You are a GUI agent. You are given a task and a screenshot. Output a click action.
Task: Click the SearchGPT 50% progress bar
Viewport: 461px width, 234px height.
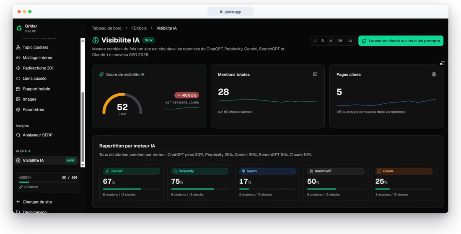336,189
